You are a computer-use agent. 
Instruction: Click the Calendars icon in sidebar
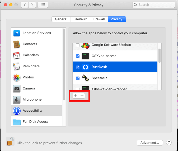coord(17,55)
